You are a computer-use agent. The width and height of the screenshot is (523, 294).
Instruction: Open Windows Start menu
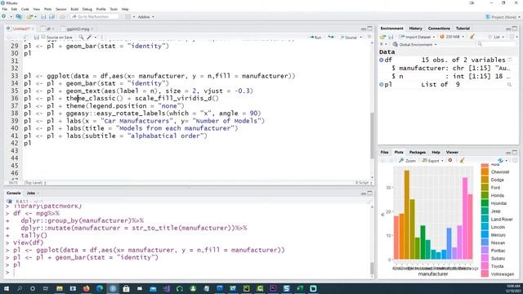click(6, 288)
